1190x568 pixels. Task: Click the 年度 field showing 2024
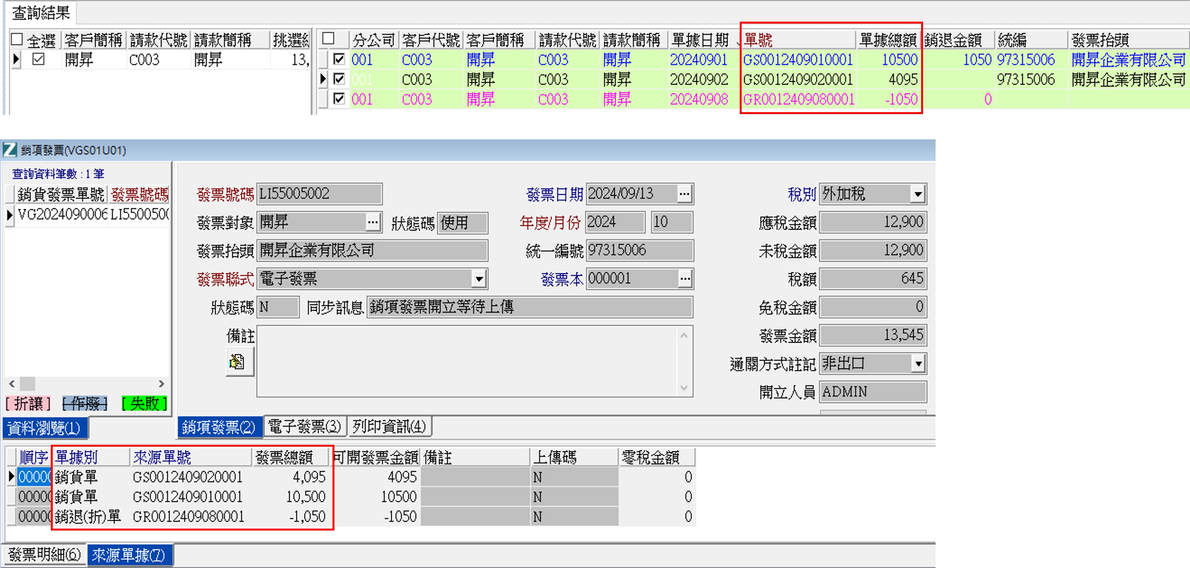615,223
